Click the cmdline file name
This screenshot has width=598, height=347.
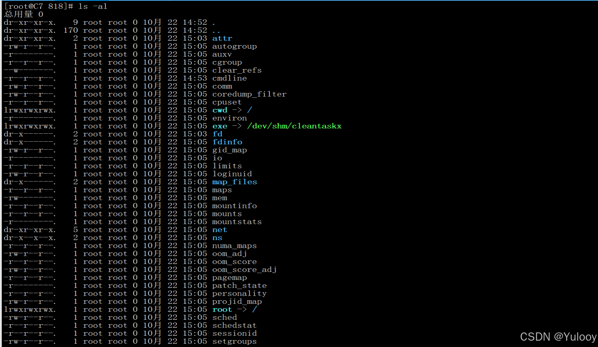click(x=230, y=78)
